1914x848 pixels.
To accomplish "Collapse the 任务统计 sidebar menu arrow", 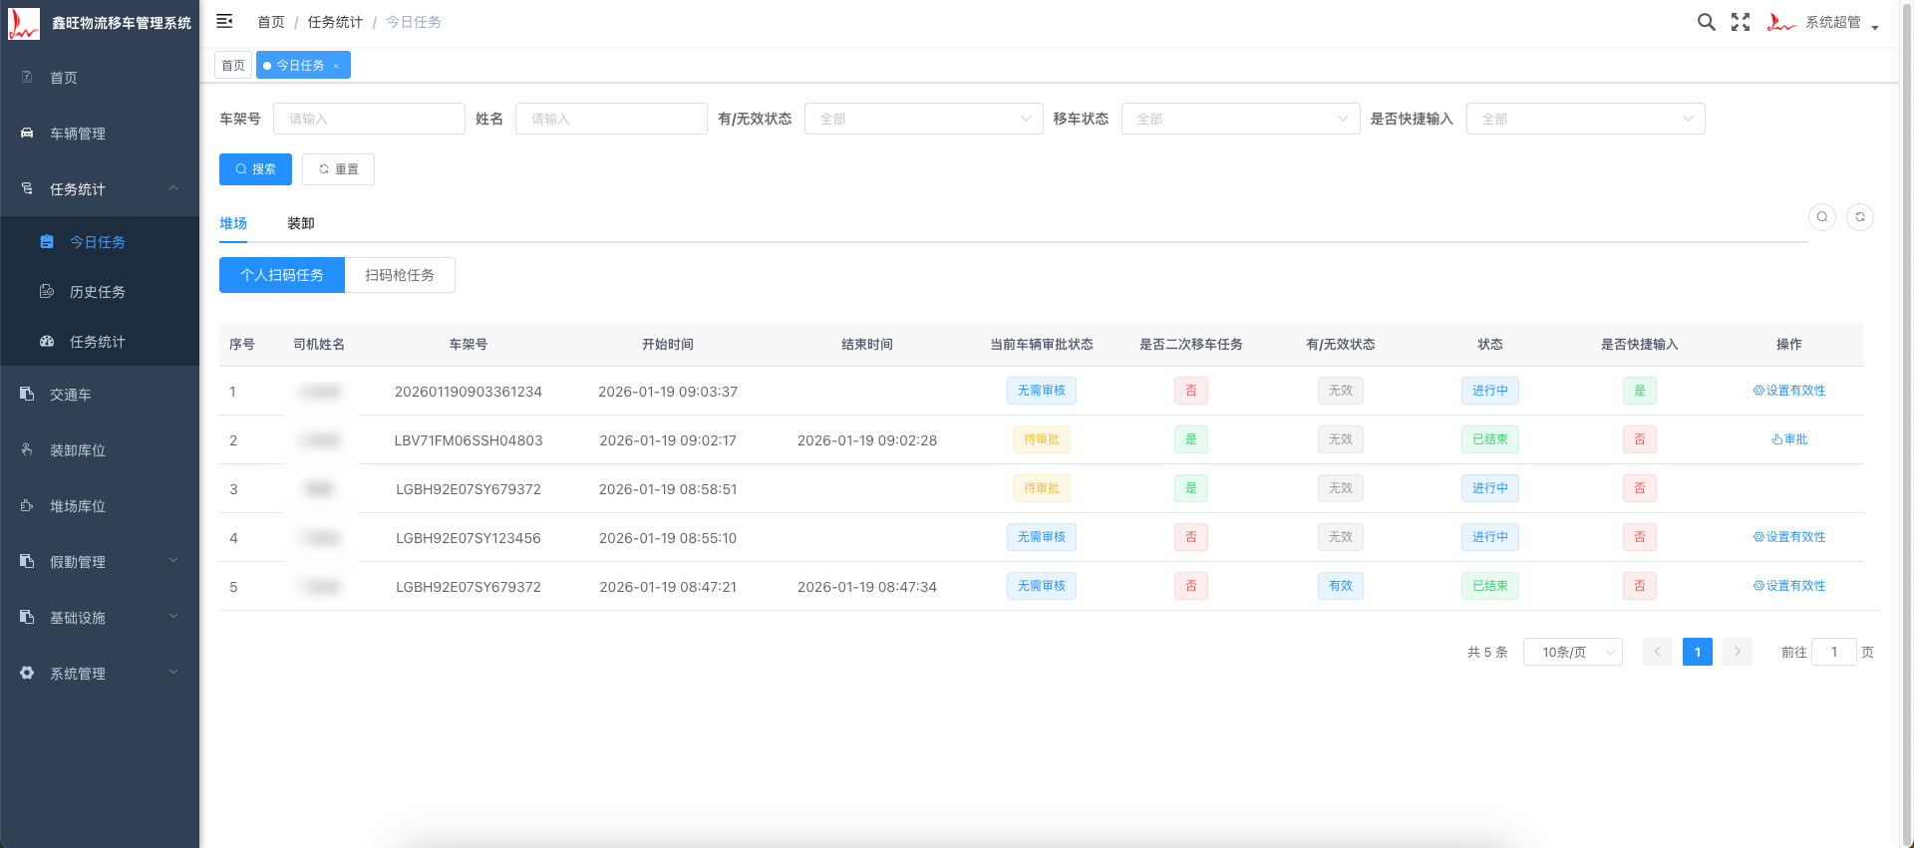I will 173,188.
